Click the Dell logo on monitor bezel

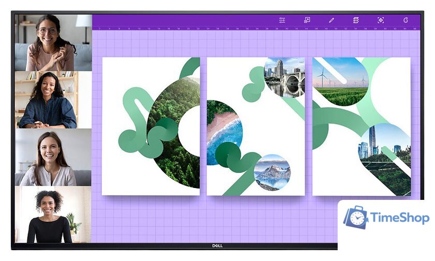pos(218,245)
